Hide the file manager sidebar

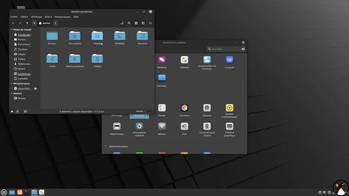[26, 111]
